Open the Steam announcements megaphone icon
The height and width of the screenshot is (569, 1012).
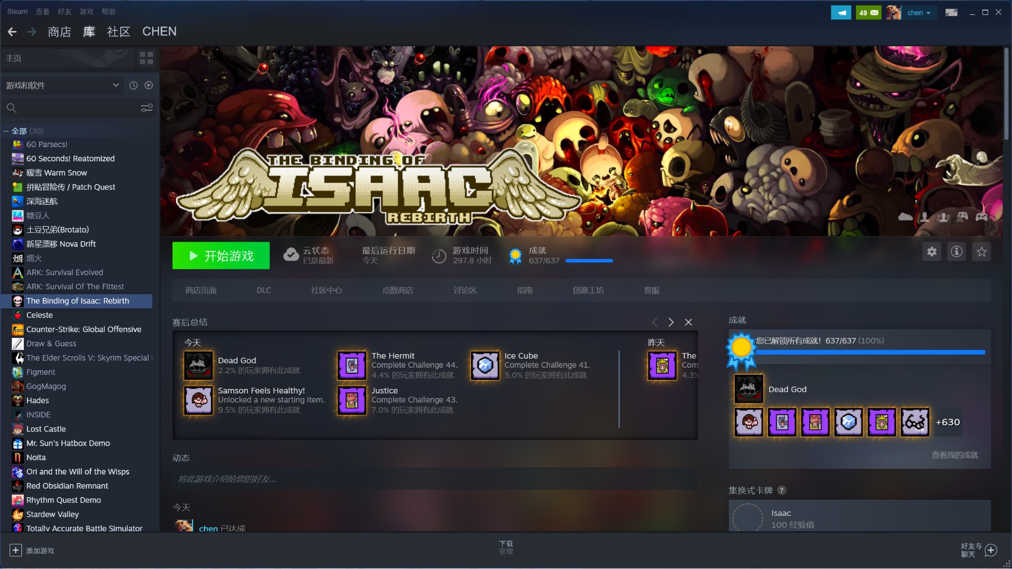841,13
